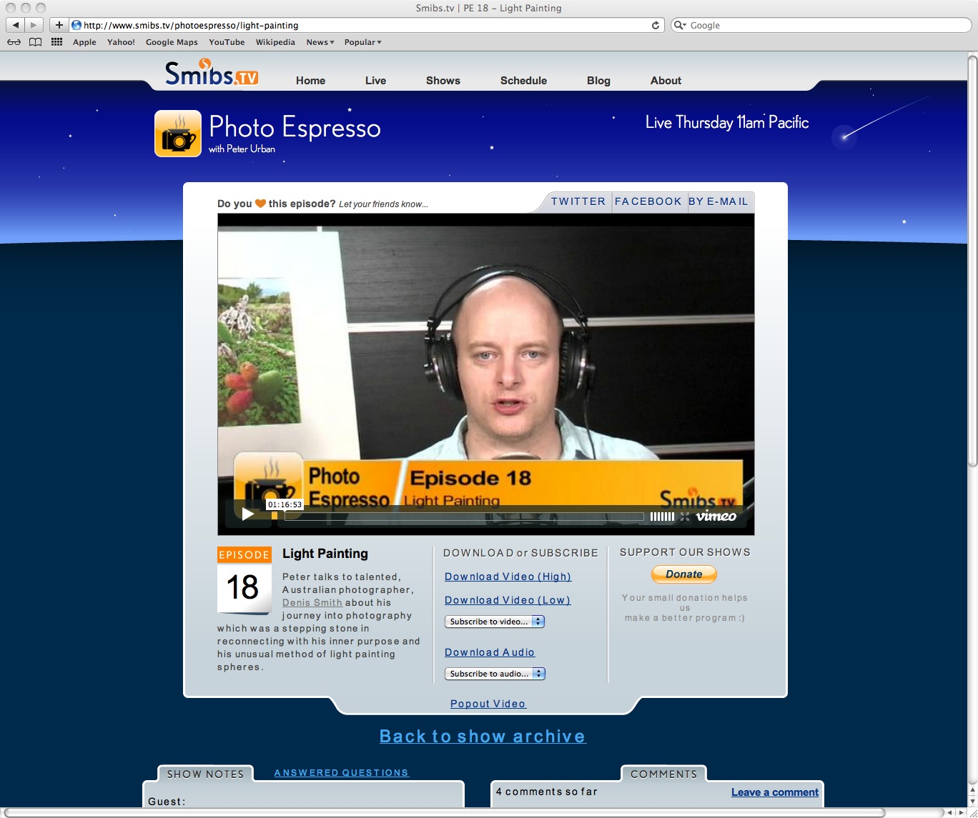This screenshot has width=978, height=818.
Task: Click the orange Donate PayPal button
Action: [x=684, y=574]
